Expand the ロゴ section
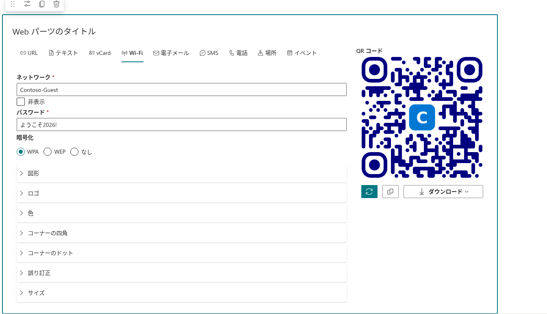547x314 pixels. (x=182, y=193)
